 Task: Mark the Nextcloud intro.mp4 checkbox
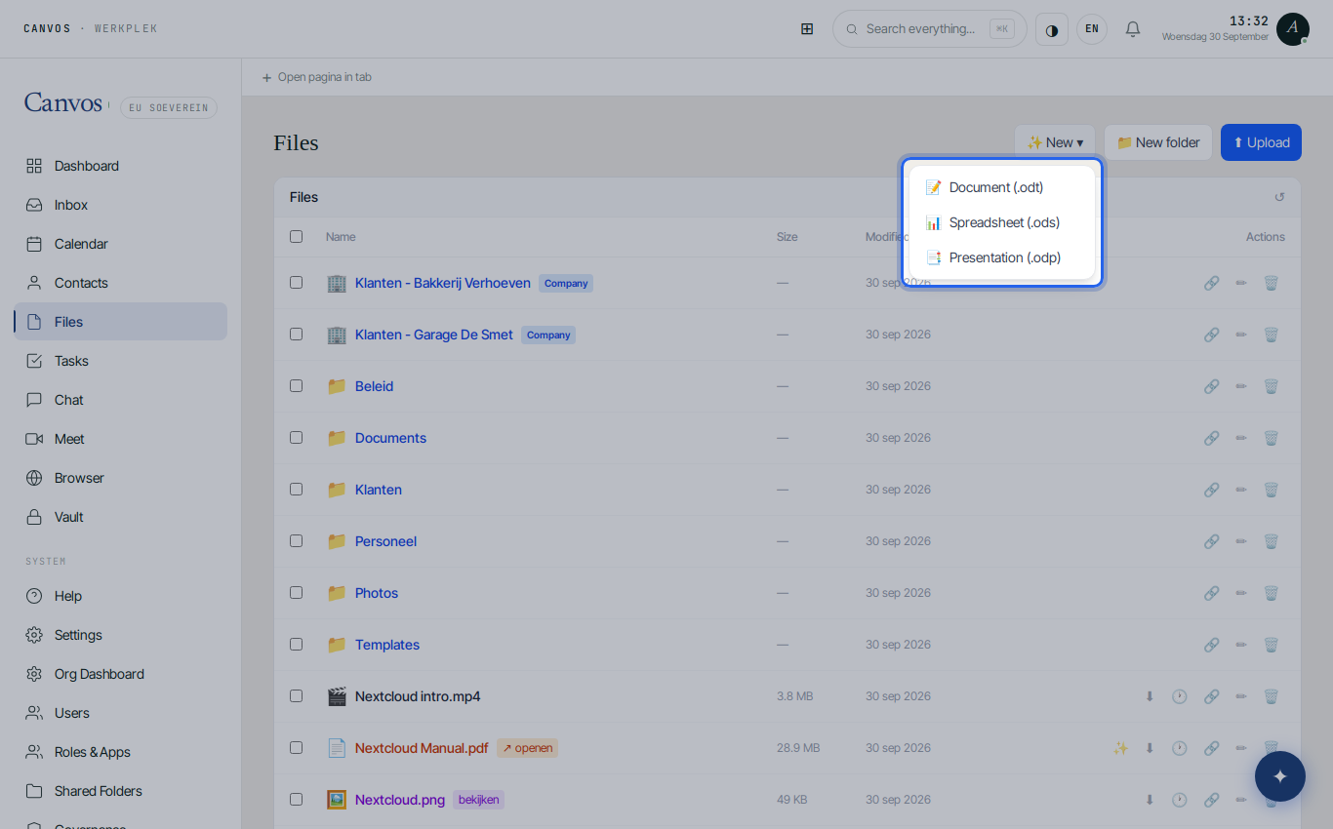click(296, 696)
